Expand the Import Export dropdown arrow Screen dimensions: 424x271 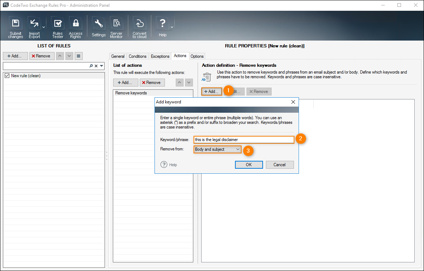(x=43, y=27)
